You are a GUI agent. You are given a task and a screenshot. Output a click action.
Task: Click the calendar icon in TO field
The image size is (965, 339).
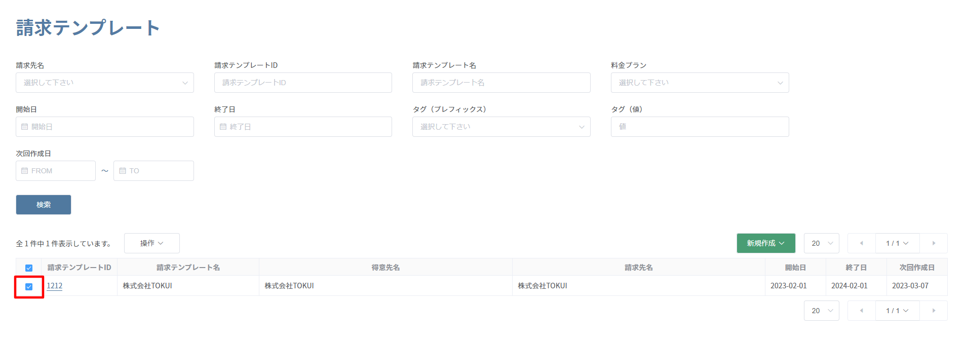point(123,171)
